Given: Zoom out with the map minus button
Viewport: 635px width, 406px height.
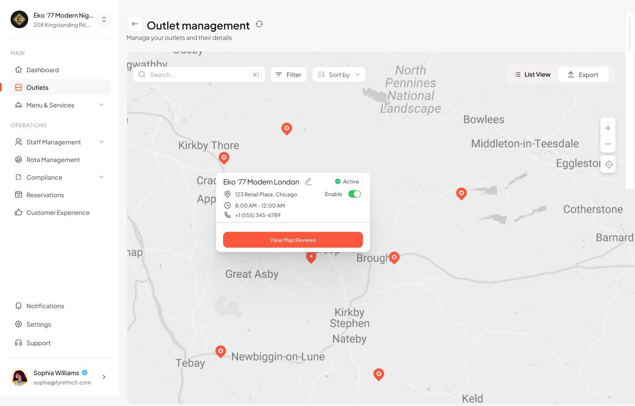Looking at the screenshot, I should (x=608, y=144).
